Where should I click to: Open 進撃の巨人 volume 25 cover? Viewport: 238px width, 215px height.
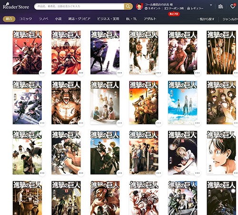click(x=66, y=103)
